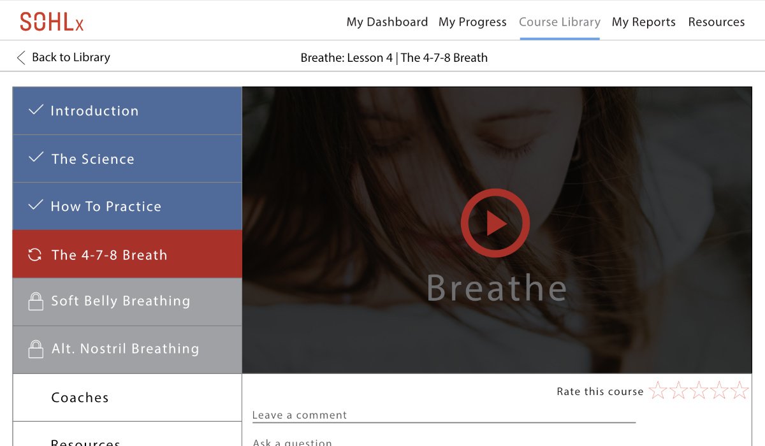Click The Science completed checkmark
This screenshot has width=765, height=446.
pyautogui.click(x=36, y=157)
